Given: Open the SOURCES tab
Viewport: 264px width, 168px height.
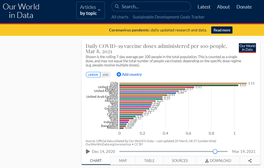Looking at the screenshot, I should [180, 161].
